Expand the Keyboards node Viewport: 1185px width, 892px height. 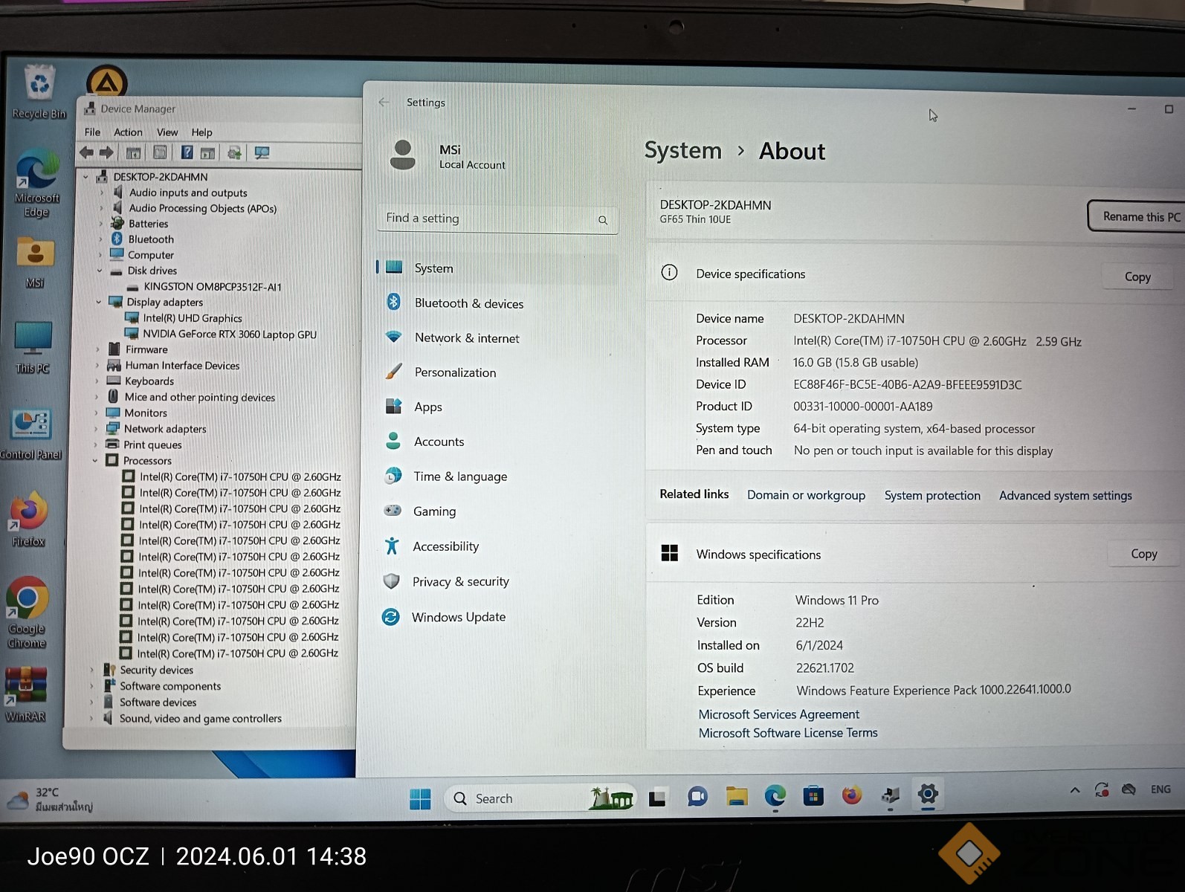97,381
